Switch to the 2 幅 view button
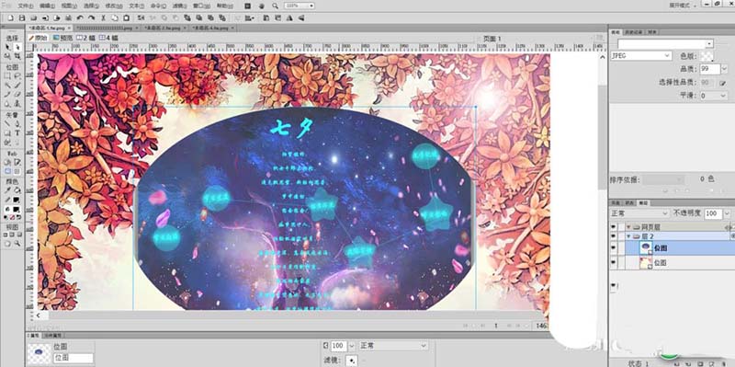This screenshot has height=367, width=735. [85, 38]
